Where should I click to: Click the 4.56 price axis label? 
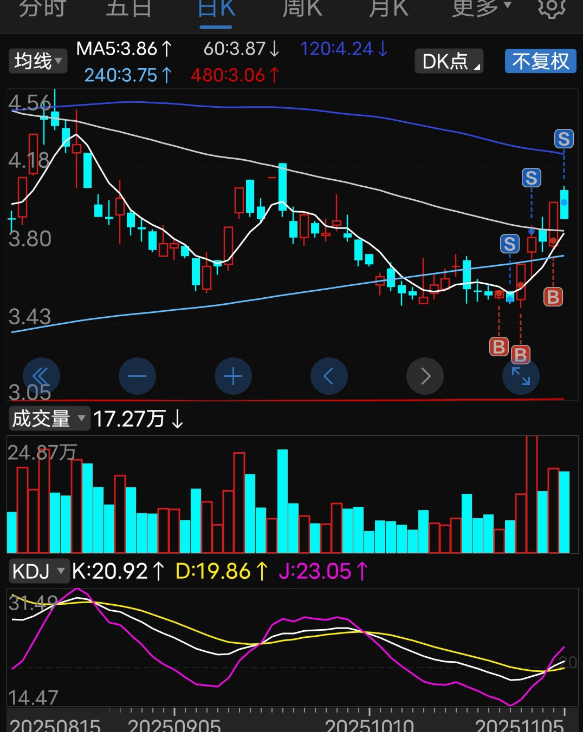[x=30, y=103]
